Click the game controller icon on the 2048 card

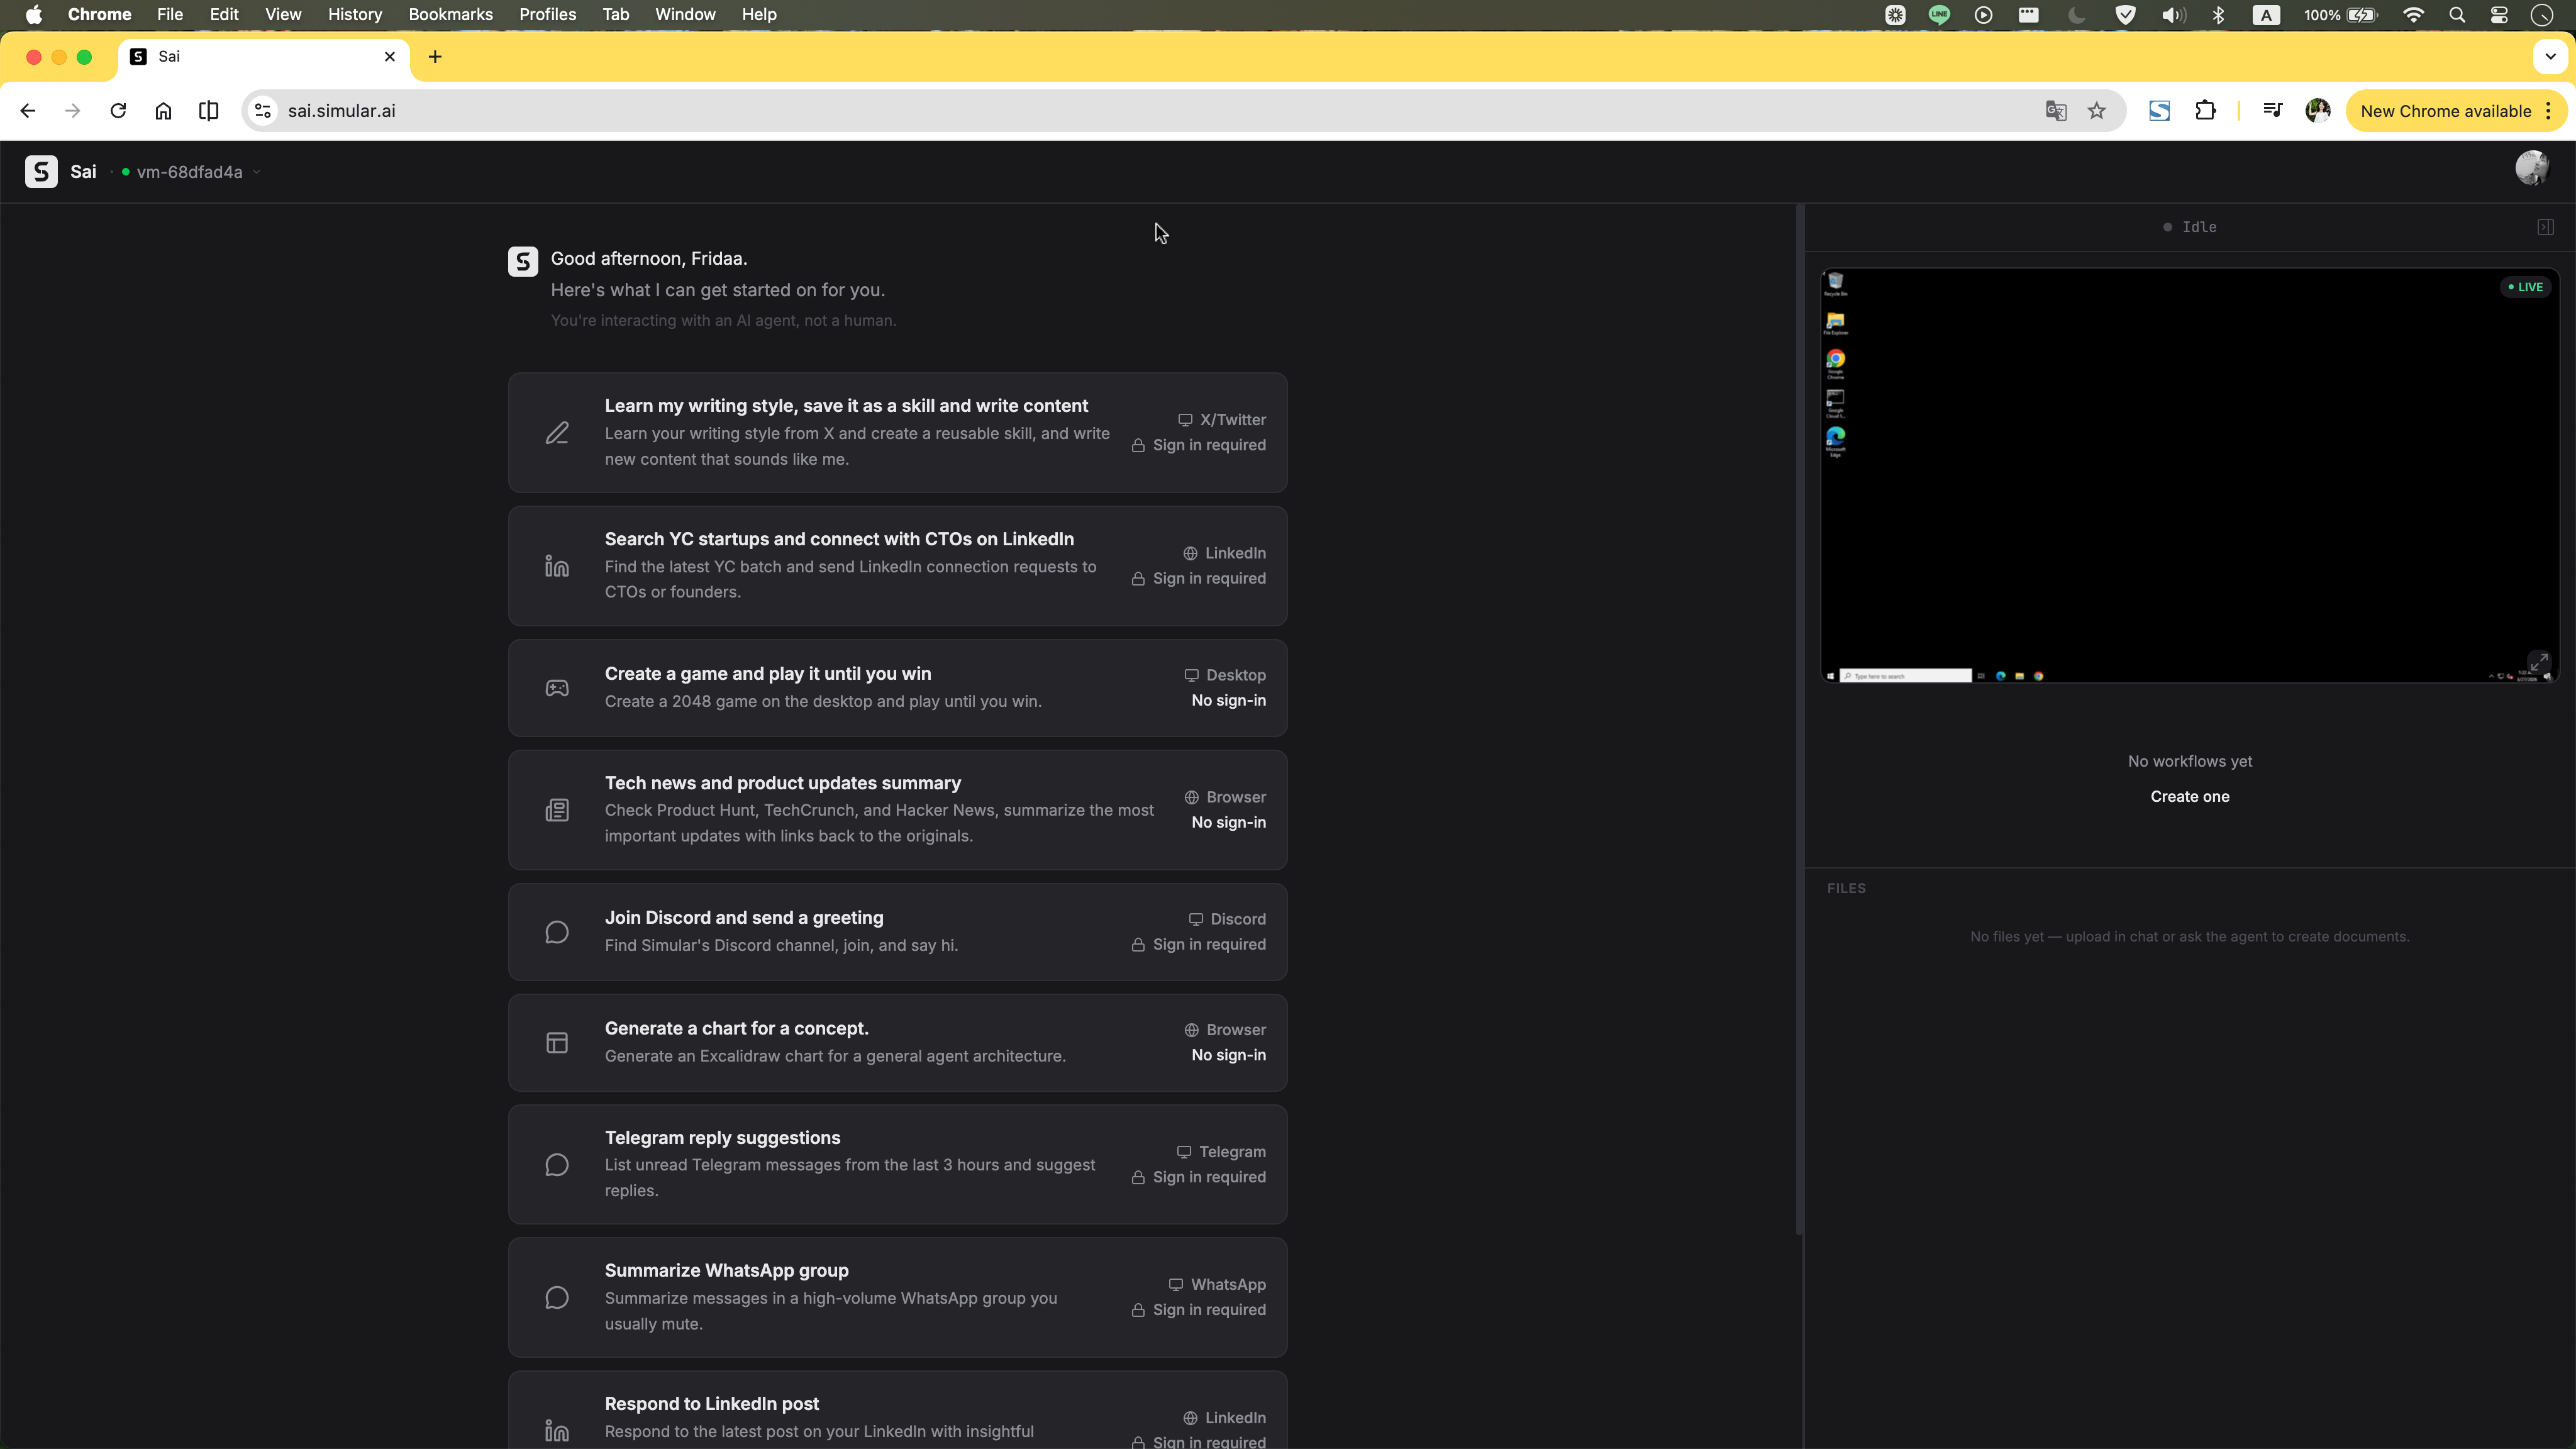pos(557,688)
